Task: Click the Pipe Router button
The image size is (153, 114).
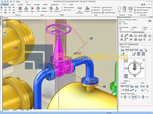Action: point(96,7)
